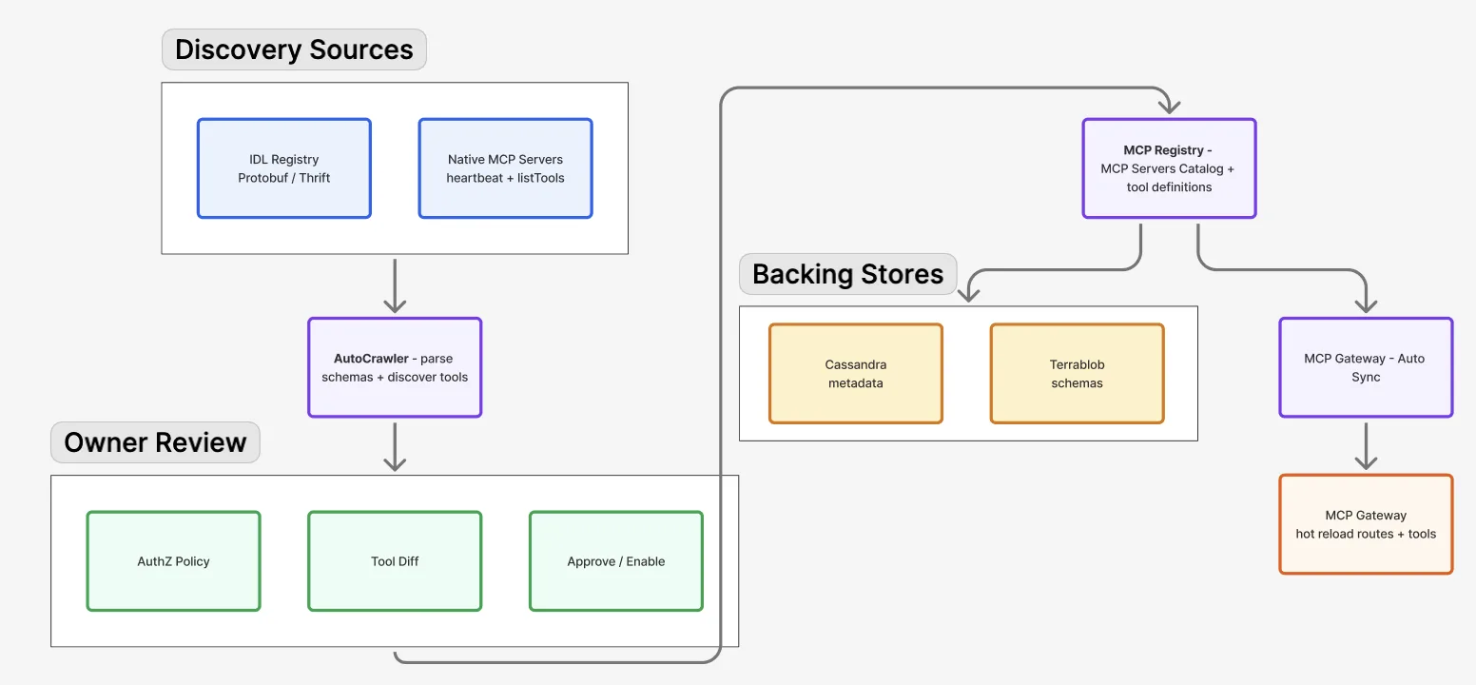Click the AutoCrawler parse schemas node
The image size is (1476, 685).
point(395,367)
